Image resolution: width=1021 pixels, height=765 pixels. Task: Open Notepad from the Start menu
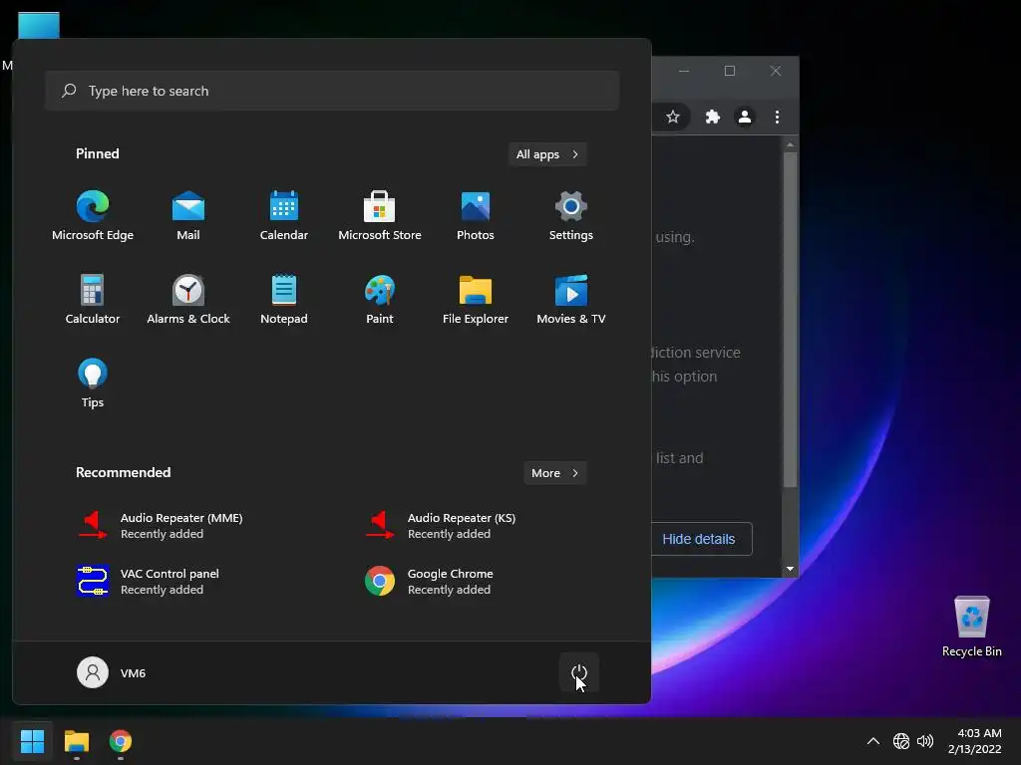284,299
